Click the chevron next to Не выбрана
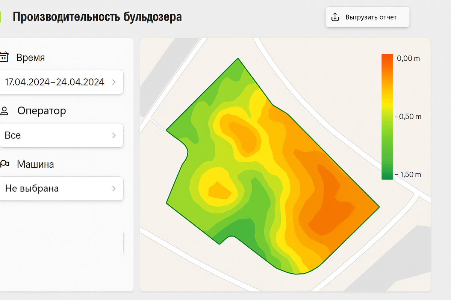 pyautogui.click(x=114, y=189)
